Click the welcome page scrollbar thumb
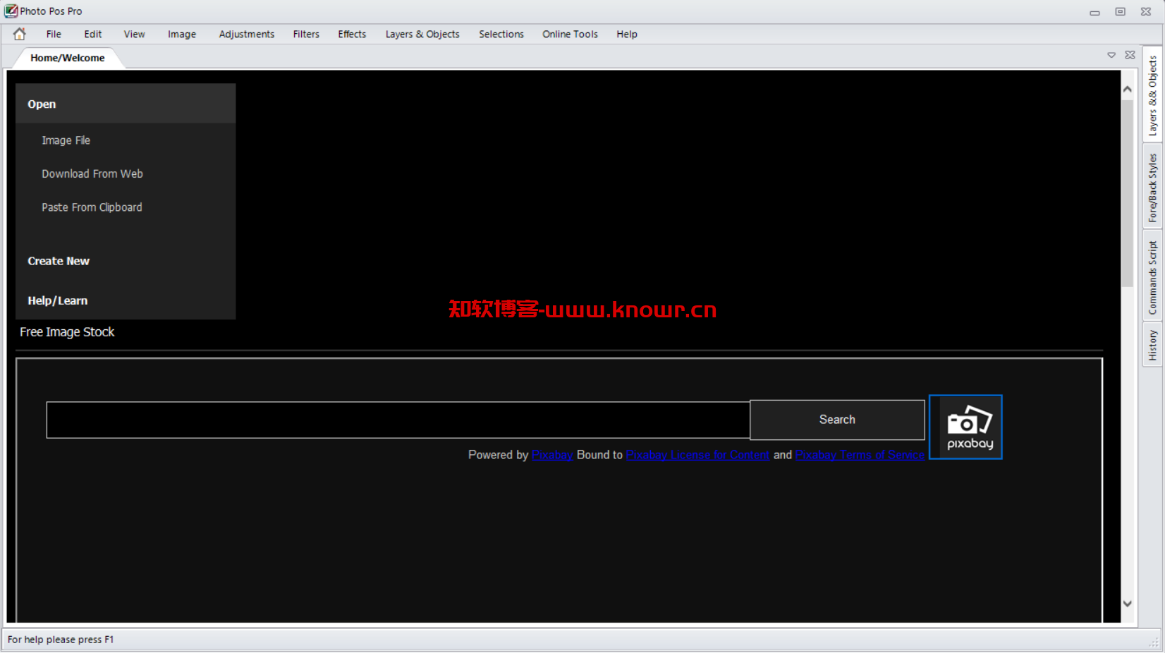1165x653 pixels. click(x=1127, y=192)
